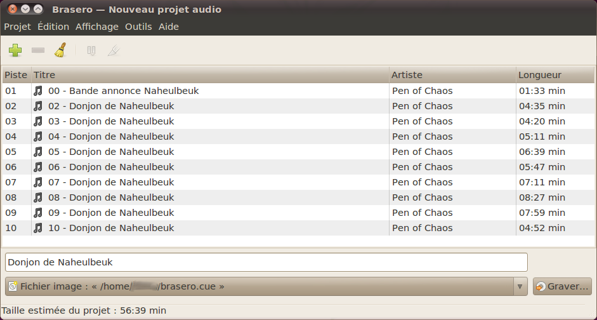Image resolution: width=597 pixels, height=320 pixels.
Task: Click the Graver... burn button
Action: point(563,286)
